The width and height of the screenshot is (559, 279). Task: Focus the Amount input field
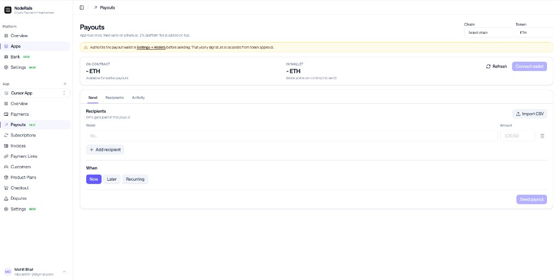coord(518,135)
